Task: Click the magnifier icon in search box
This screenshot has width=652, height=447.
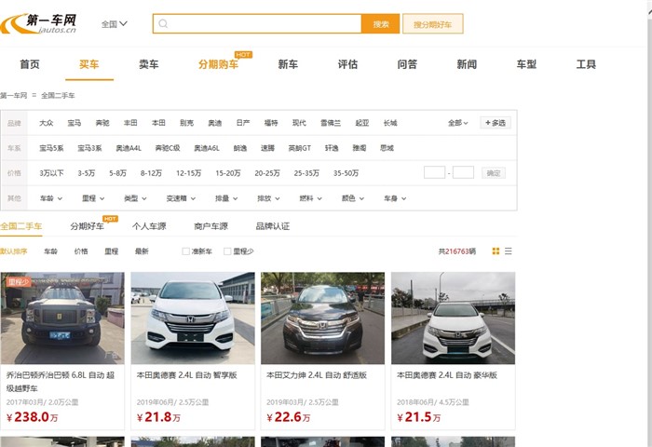Action: pyautogui.click(x=163, y=23)
